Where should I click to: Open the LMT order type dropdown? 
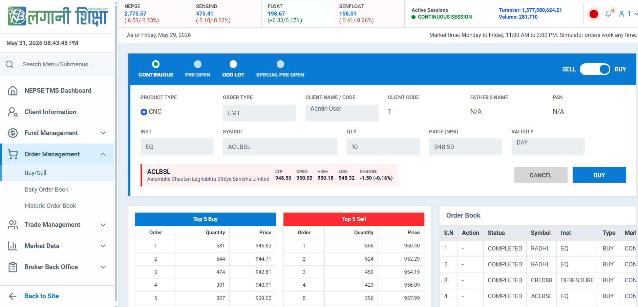click(x=259, y=113)
